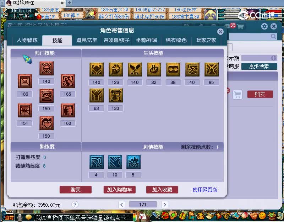Click the 剩余技能点数 label
Viewport: 284px width, 222px height.
pos(197,147)
